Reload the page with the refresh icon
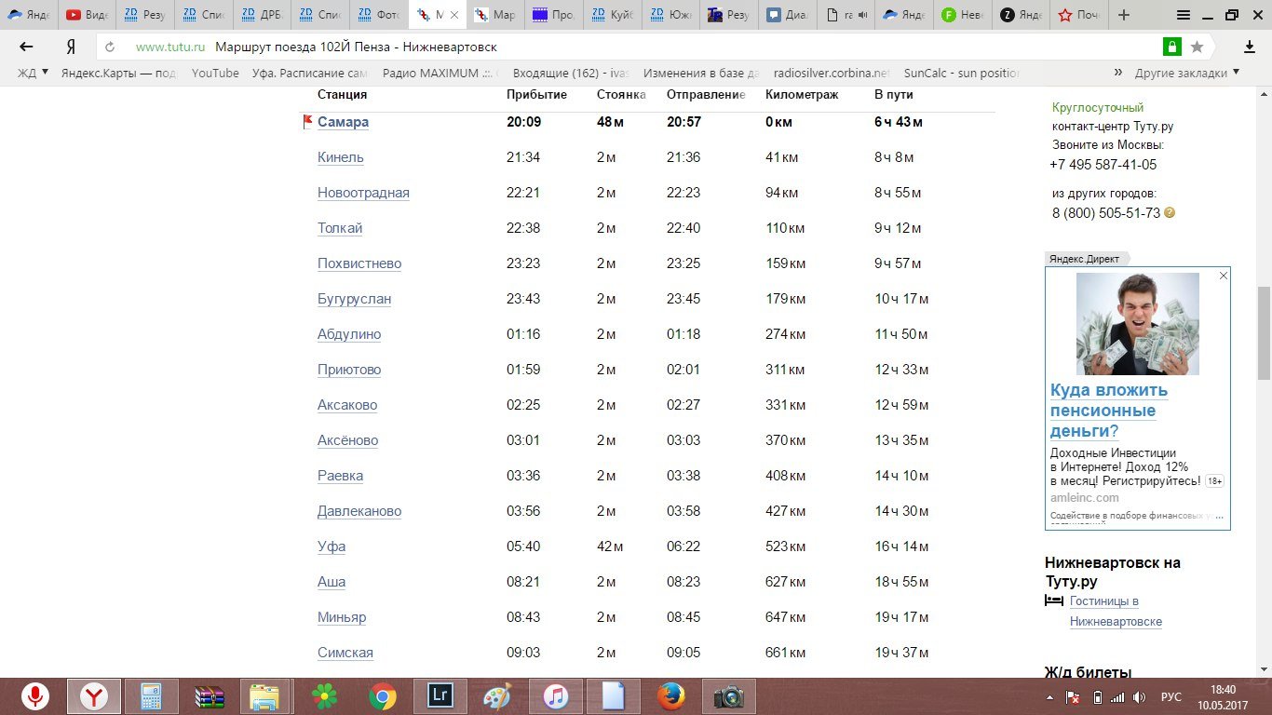1272x715 pixels. tap(110, 47)
